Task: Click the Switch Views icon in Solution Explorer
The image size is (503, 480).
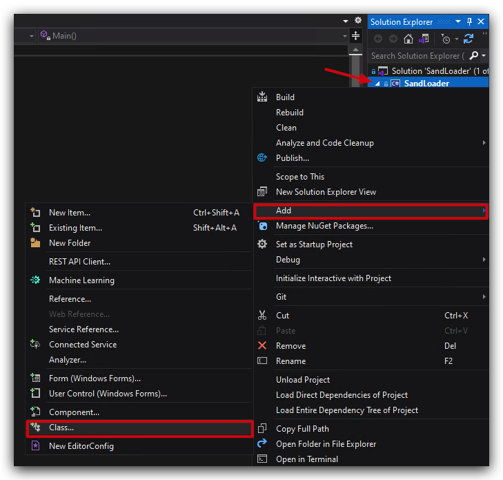Action: [424, 39]
